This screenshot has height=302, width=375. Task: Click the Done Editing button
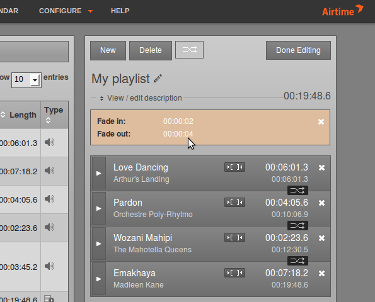[x=298, y=50]
